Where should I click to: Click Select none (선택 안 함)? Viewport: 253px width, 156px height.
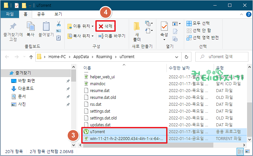199,30
